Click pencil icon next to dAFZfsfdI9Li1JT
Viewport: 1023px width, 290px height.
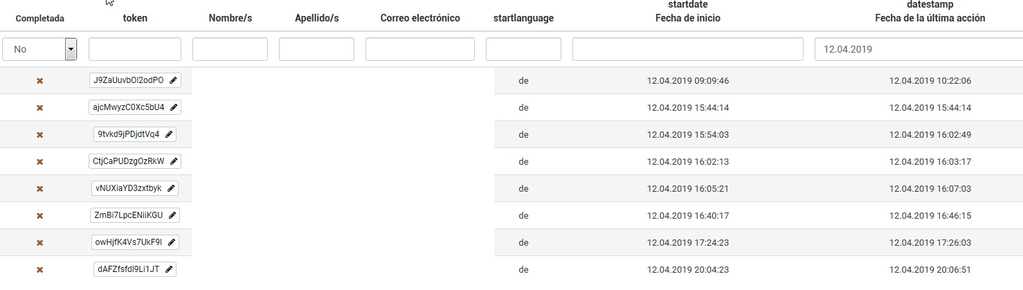click(169, 269)
